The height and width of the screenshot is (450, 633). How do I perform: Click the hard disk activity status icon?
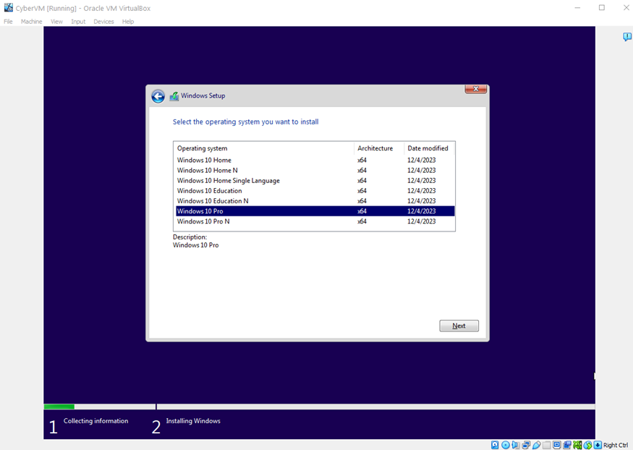[x=496, y=445]
